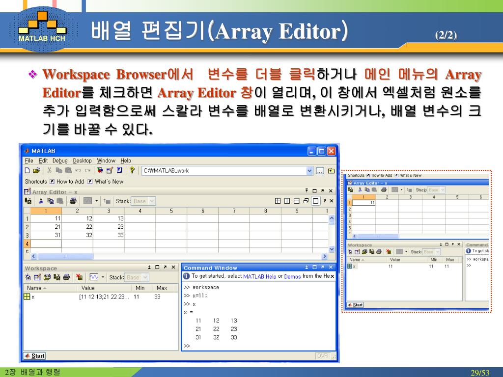Split Array Editor documents left/right
Image resolution: width=503 pixels, height=377 pixels.
tap(287, 201)
